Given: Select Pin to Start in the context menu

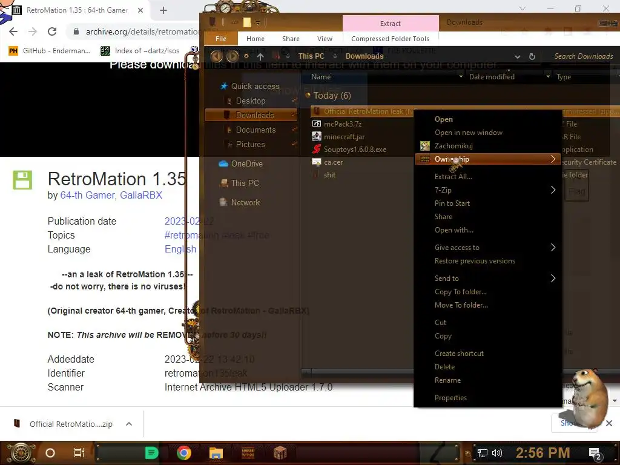Looking at the screenshot, I should point(452,203).
